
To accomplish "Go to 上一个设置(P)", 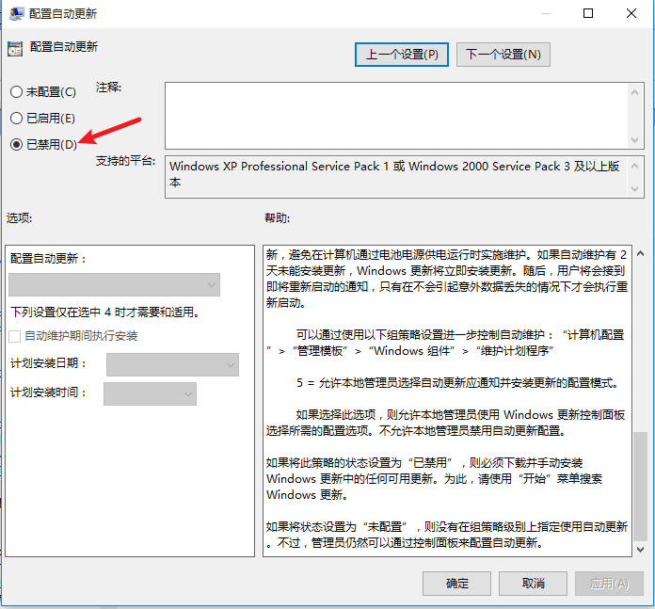I will click(x=402, y=55).
